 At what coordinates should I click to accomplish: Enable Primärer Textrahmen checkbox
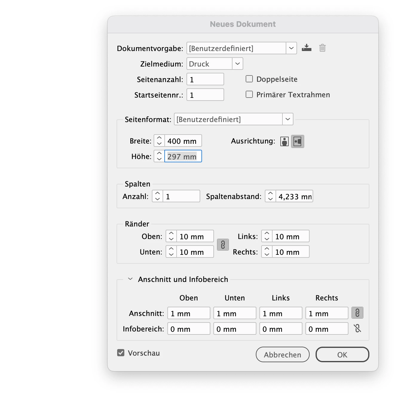[249, 94]
